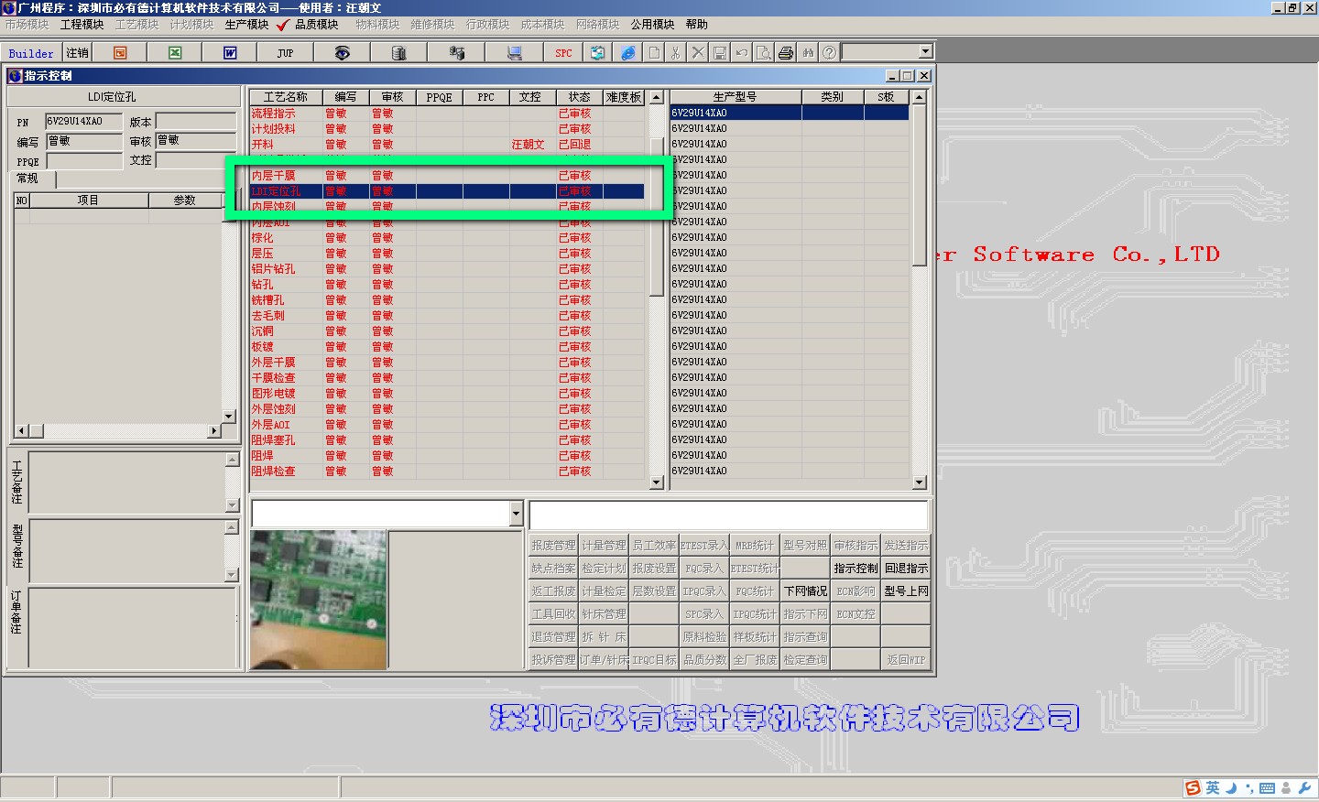Click the Word export toolbar icon
This screenshot has width=1319, height=802.
230,53
